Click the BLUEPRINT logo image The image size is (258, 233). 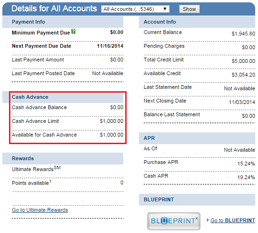(174, 221)
